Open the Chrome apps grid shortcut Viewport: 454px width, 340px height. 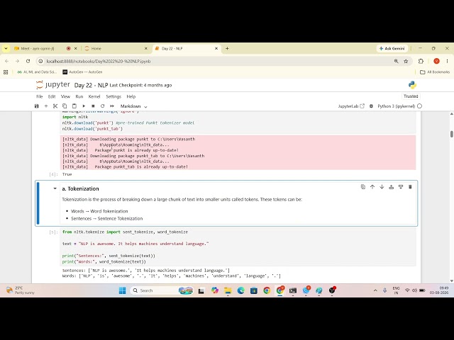[6, 72]
